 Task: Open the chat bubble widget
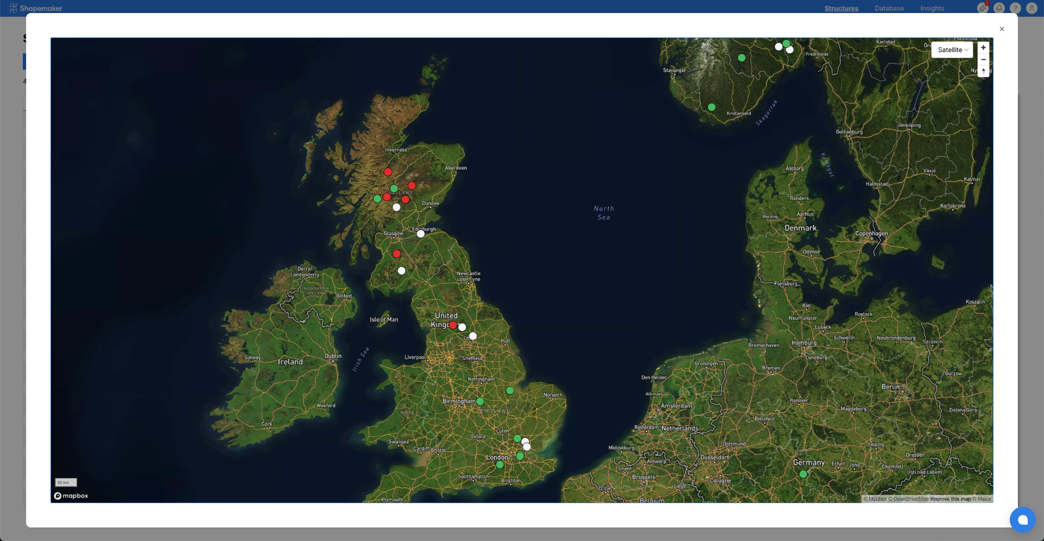1022,520
